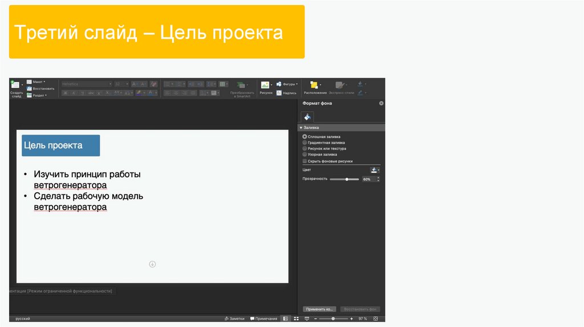
Task: Open Заметки notes in status bar
Action: (235, 318)
